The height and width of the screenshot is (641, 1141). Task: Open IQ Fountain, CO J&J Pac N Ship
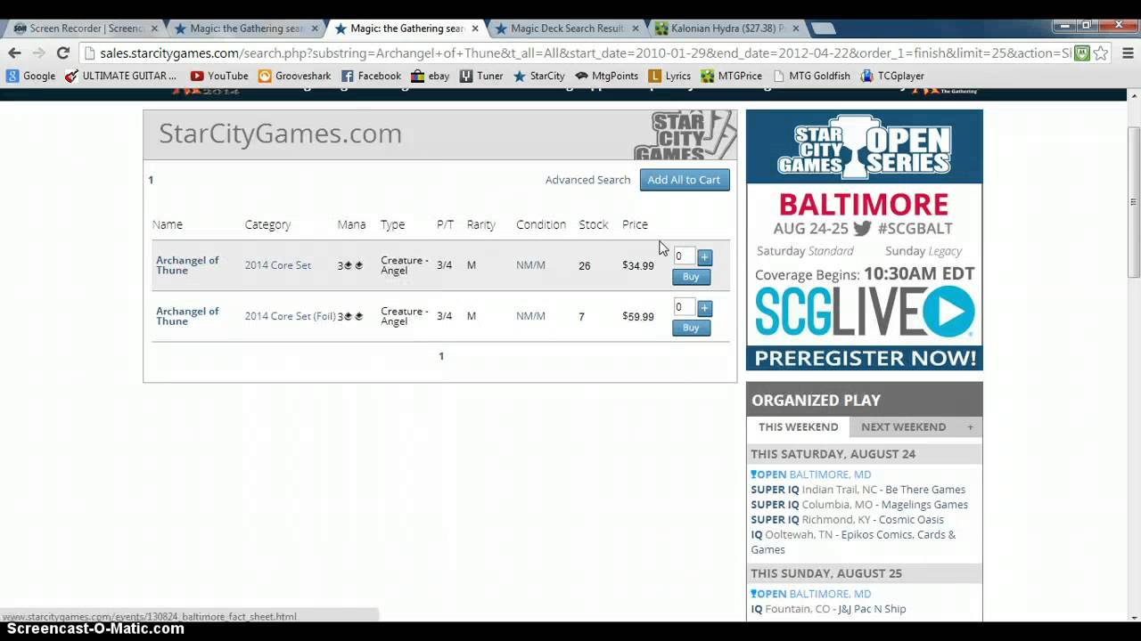pos(828,609)
